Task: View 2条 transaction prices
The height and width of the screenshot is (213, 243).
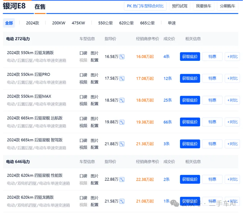Action: pos(167,179)
